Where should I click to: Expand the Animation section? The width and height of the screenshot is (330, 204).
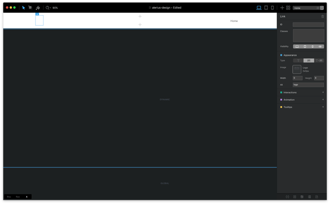point(302,100)
